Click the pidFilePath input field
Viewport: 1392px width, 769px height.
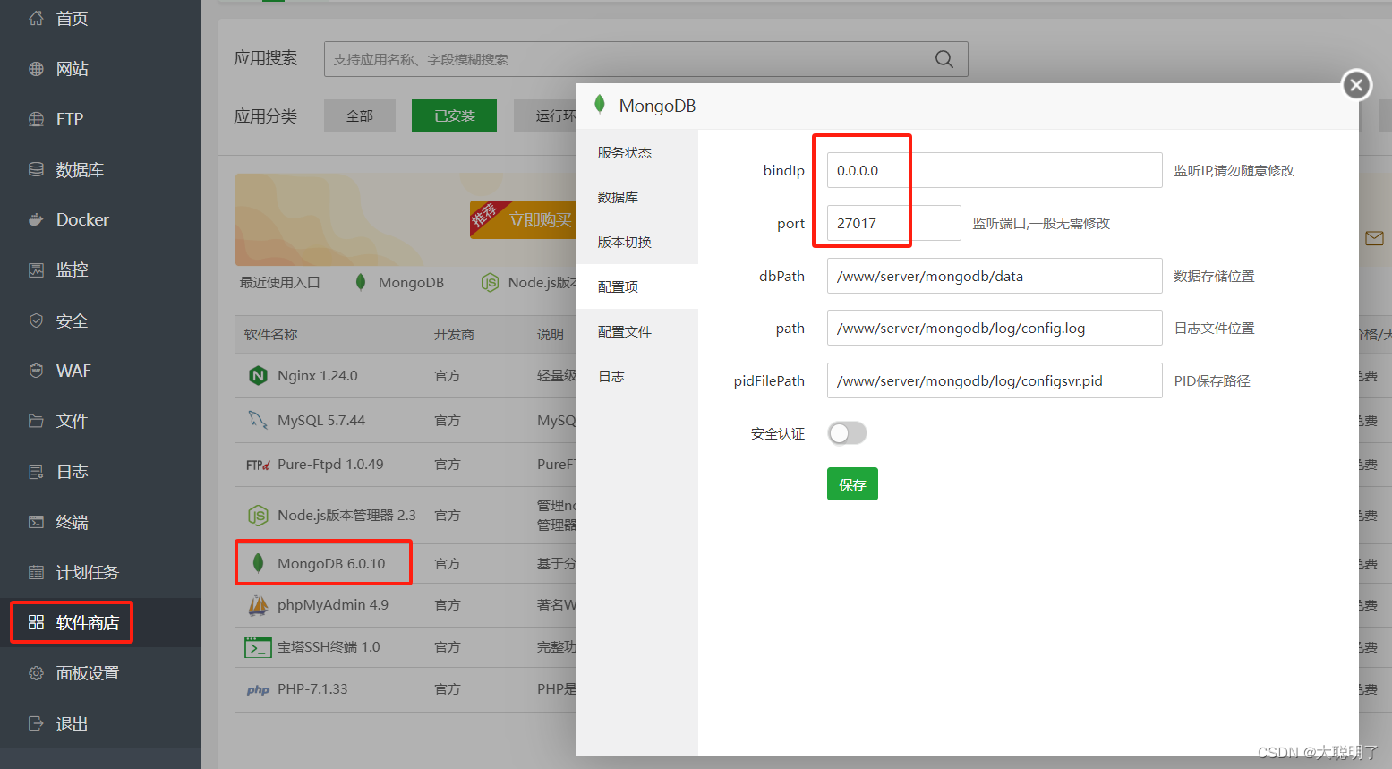coord(995,380)
